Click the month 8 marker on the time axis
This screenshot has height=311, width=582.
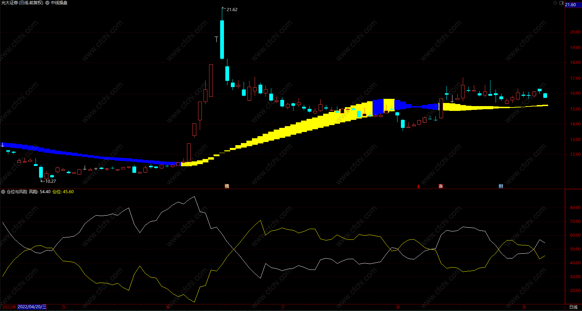[398, 307]
